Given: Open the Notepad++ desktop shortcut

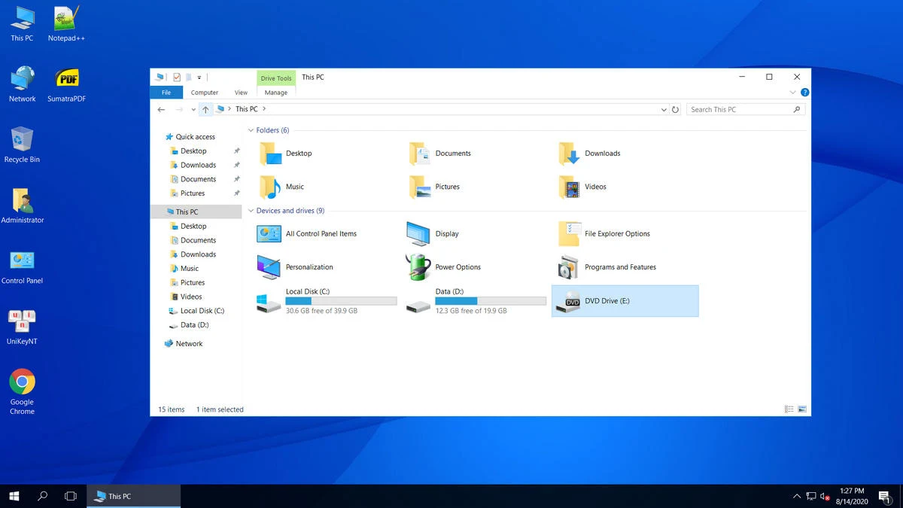Looking at the screenshot, I should pos(66,23).
